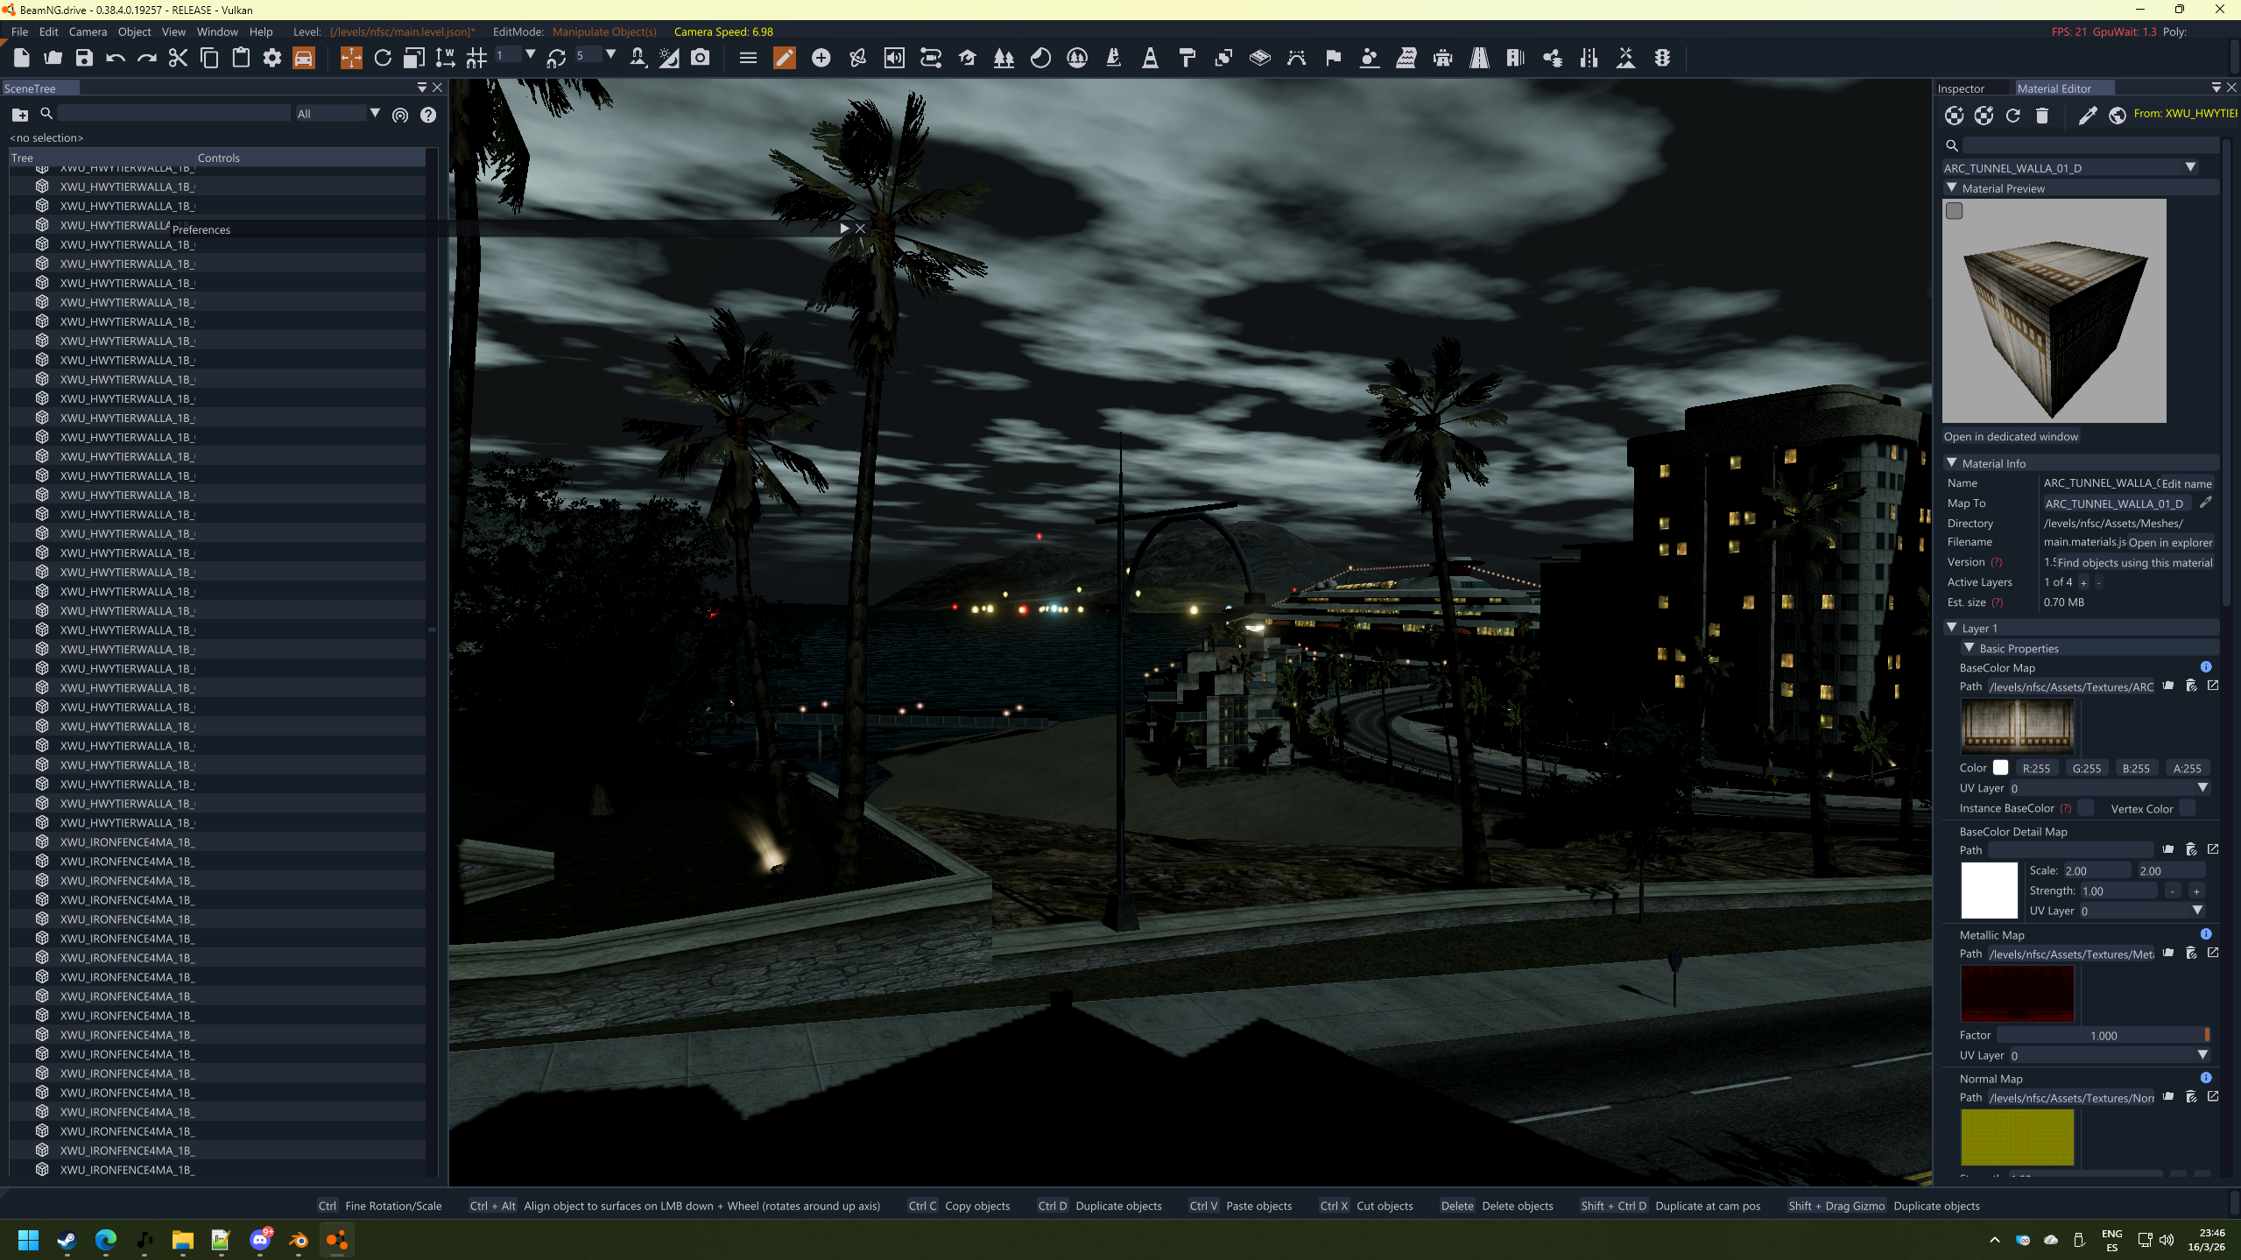The height and width of the screenshot is (1260, 2241).
Task: Select the orange car vehicle icon
Action: point(304,59)
